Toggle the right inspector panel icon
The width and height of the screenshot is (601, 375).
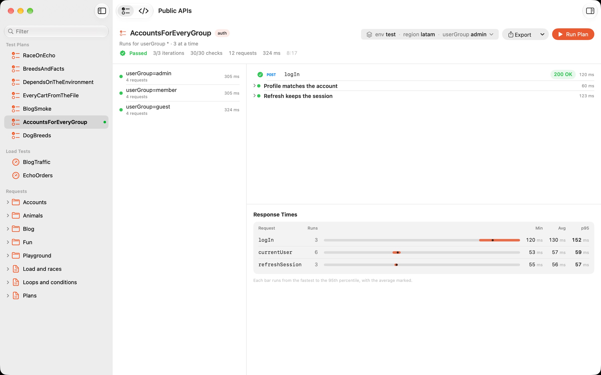click(x=590, y=11)
